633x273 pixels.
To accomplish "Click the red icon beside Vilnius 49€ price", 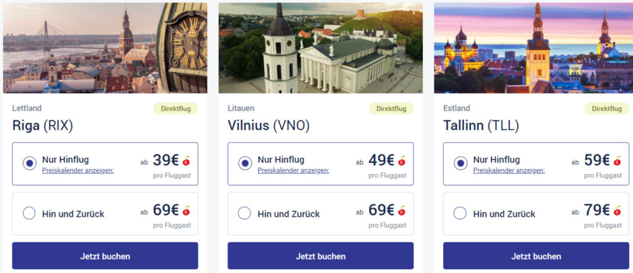I will (402, 161).
